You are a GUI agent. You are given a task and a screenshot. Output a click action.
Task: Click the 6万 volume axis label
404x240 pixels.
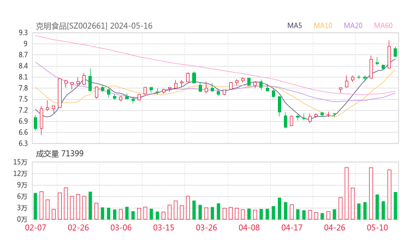coord(22,196)
